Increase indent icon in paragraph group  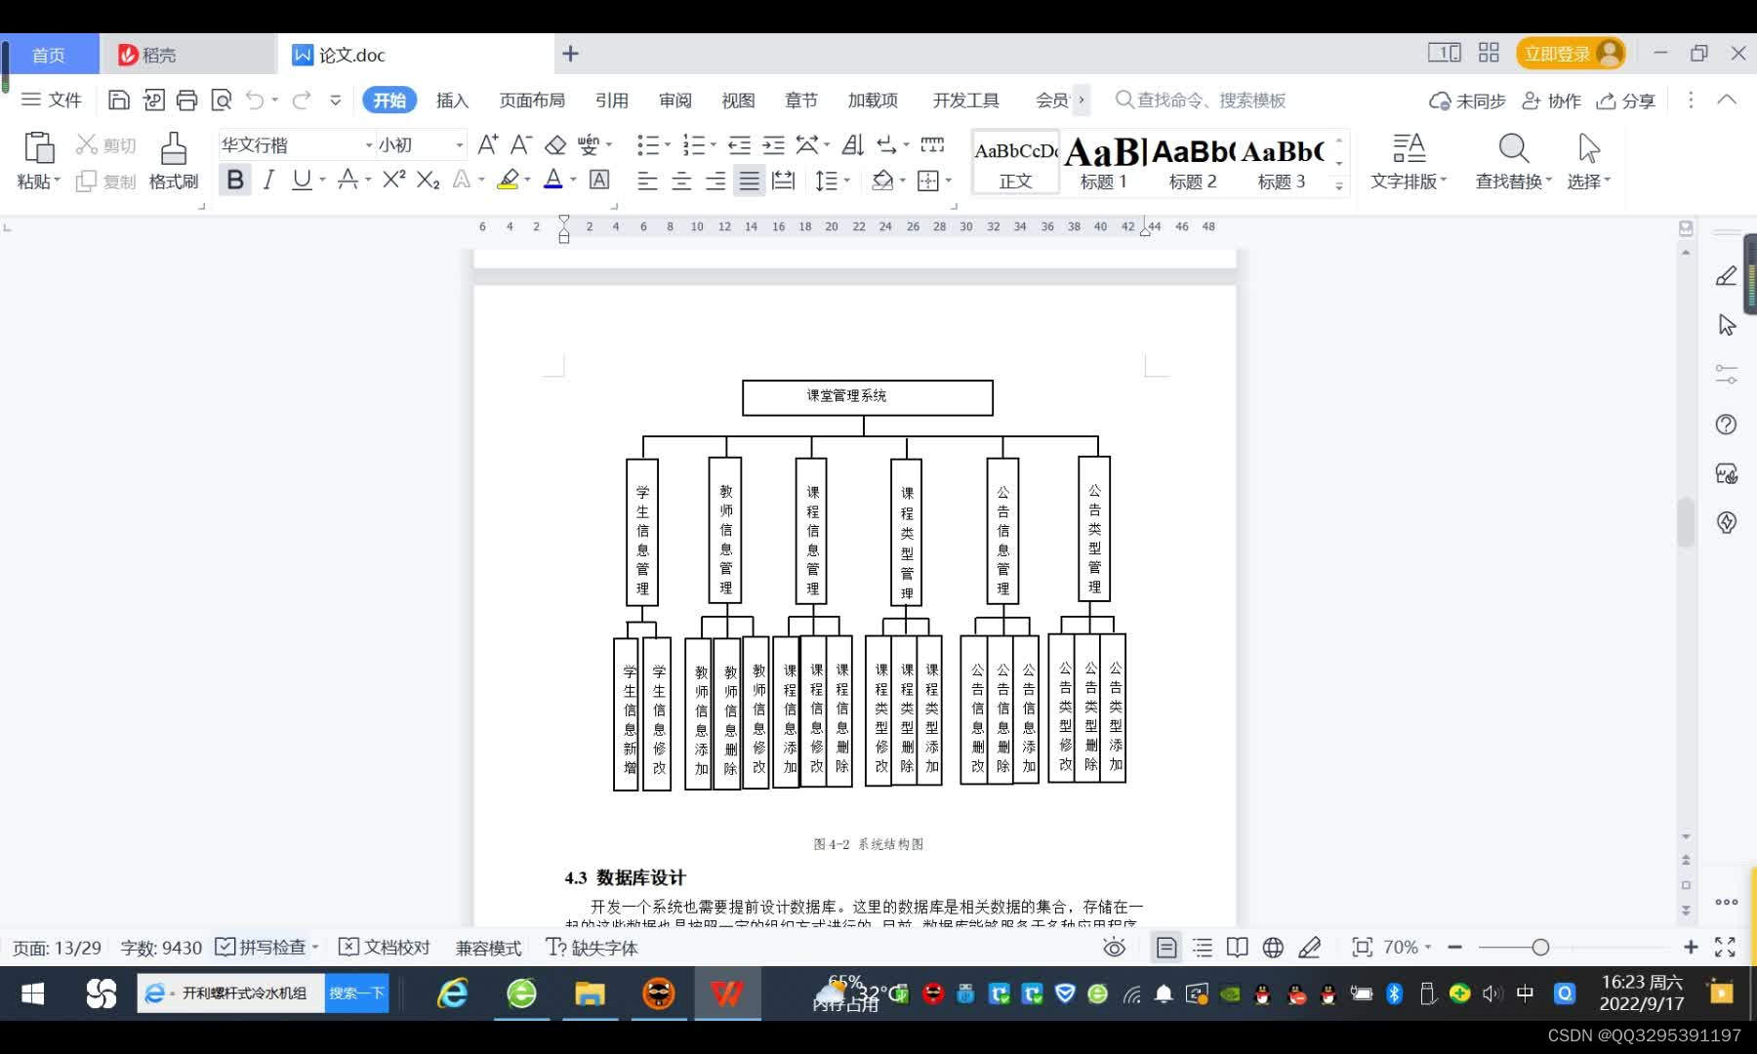coord(773,144)
